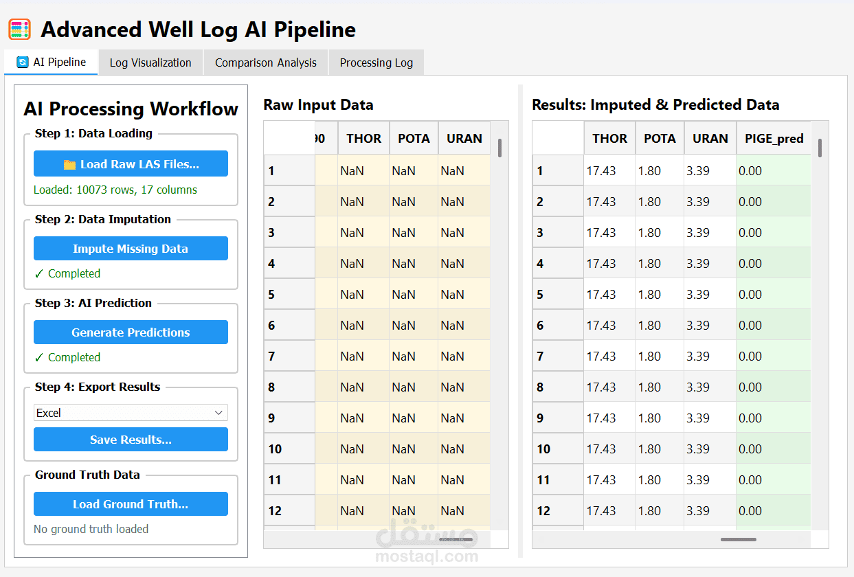Select the THOR column header in Raw Input Data
Screen dimensions: 854x577
point(363,138)
